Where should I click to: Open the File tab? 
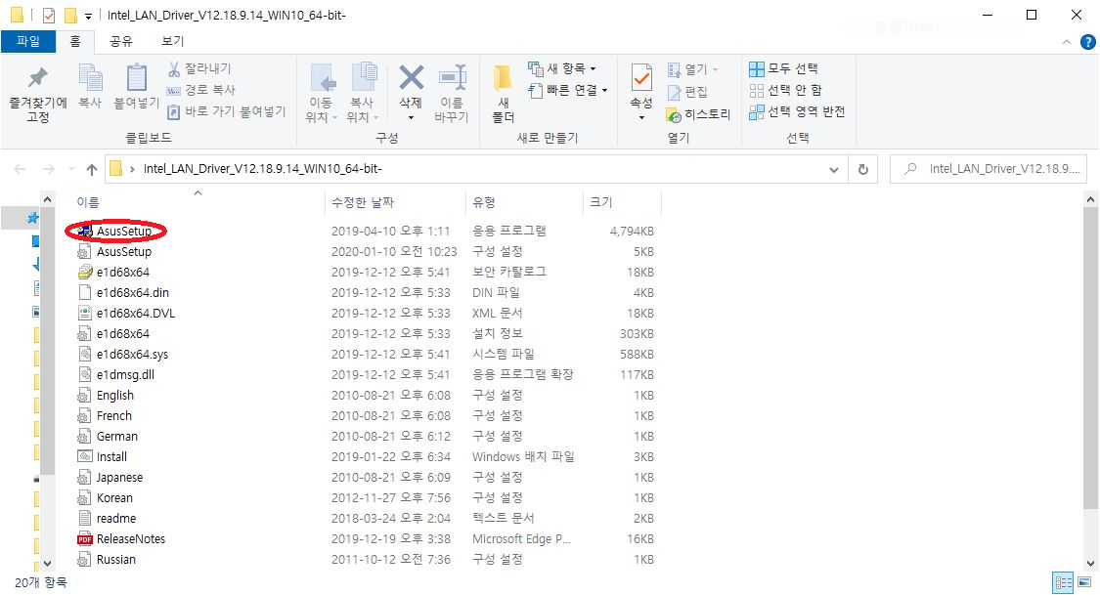click(28, 41)
